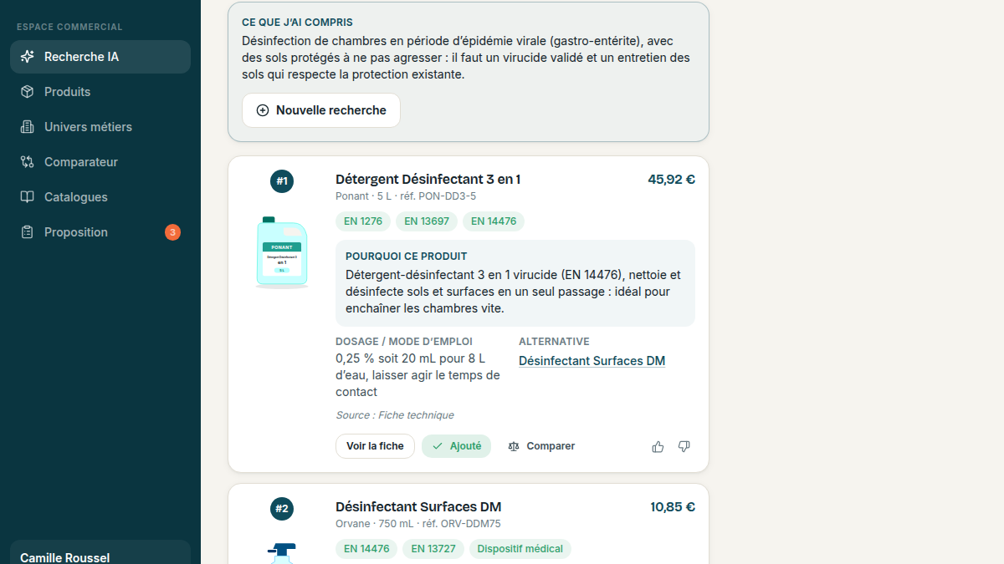The image size is (1004, 564).
Task: Click the plus icon in Nouvelle recherche
Action: (x=263, y=110)
